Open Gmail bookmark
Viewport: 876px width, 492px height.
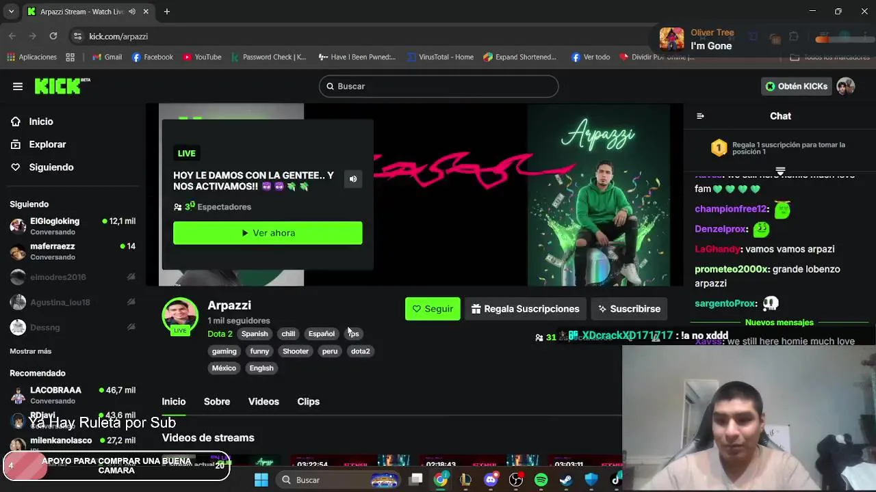(107, 57)
